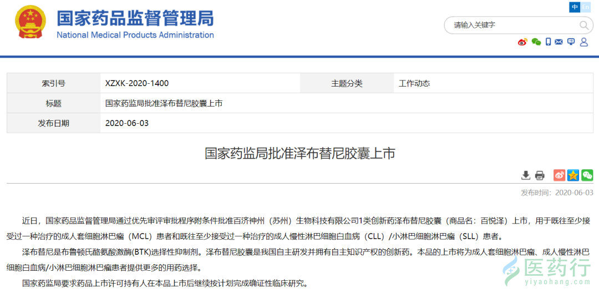Click the 国家药品监督管理局 site title

coord(135,18)
